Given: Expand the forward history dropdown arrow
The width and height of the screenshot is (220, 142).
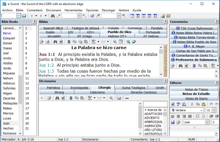Looking at the screenshot, I should [46, 16].
